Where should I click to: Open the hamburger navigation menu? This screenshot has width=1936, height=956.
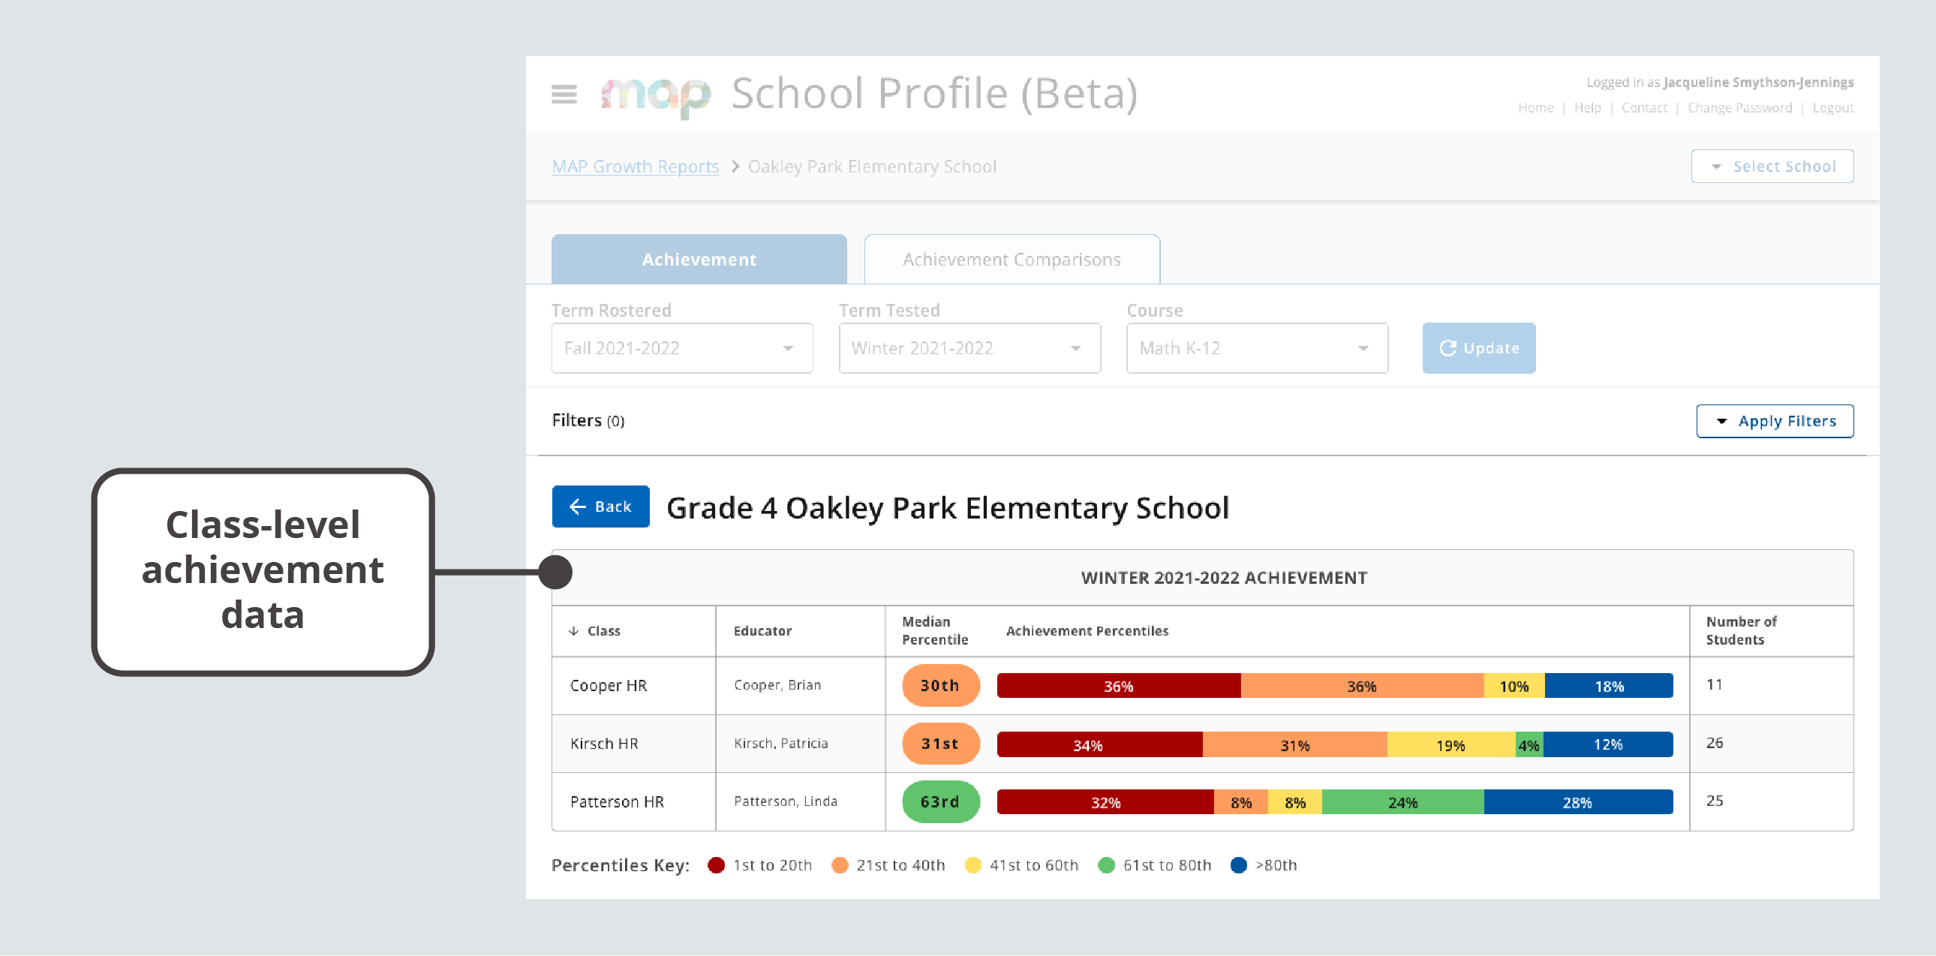coord(564,95)
